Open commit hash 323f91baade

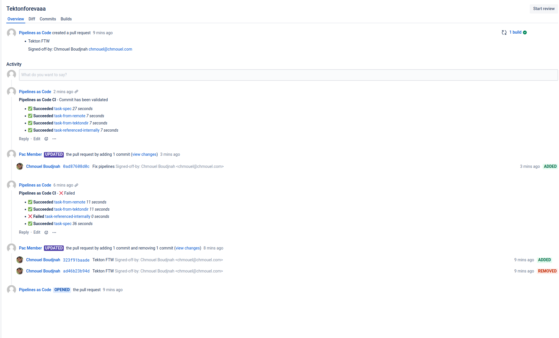76,260
